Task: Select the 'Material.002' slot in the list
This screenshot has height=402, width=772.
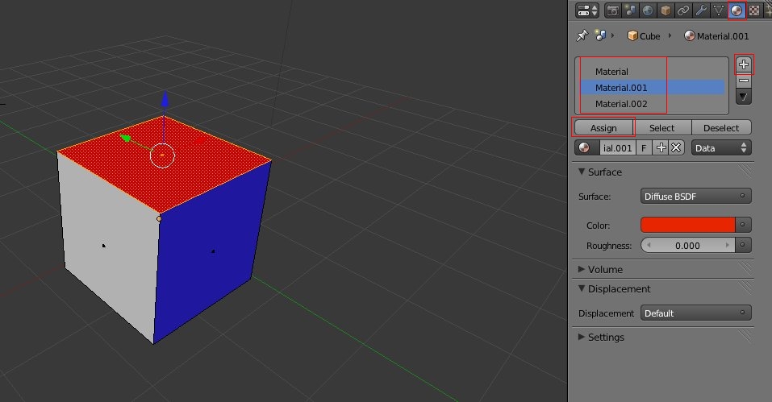Action: point(652,104)
